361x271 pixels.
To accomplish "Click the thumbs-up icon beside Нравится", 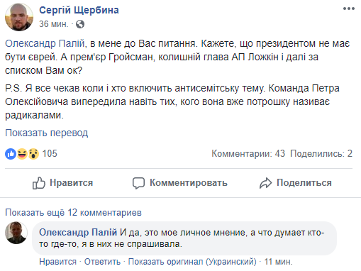I will 38,183.
